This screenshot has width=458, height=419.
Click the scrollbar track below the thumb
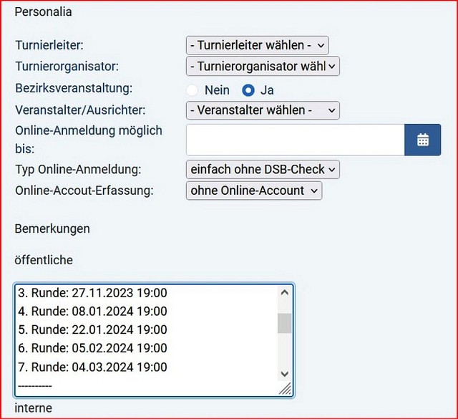(285, 351)
